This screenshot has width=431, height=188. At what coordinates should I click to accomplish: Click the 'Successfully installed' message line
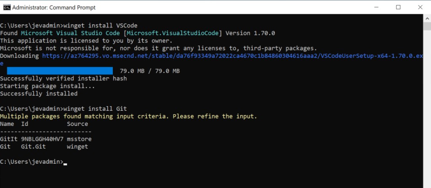pos(39,94)
